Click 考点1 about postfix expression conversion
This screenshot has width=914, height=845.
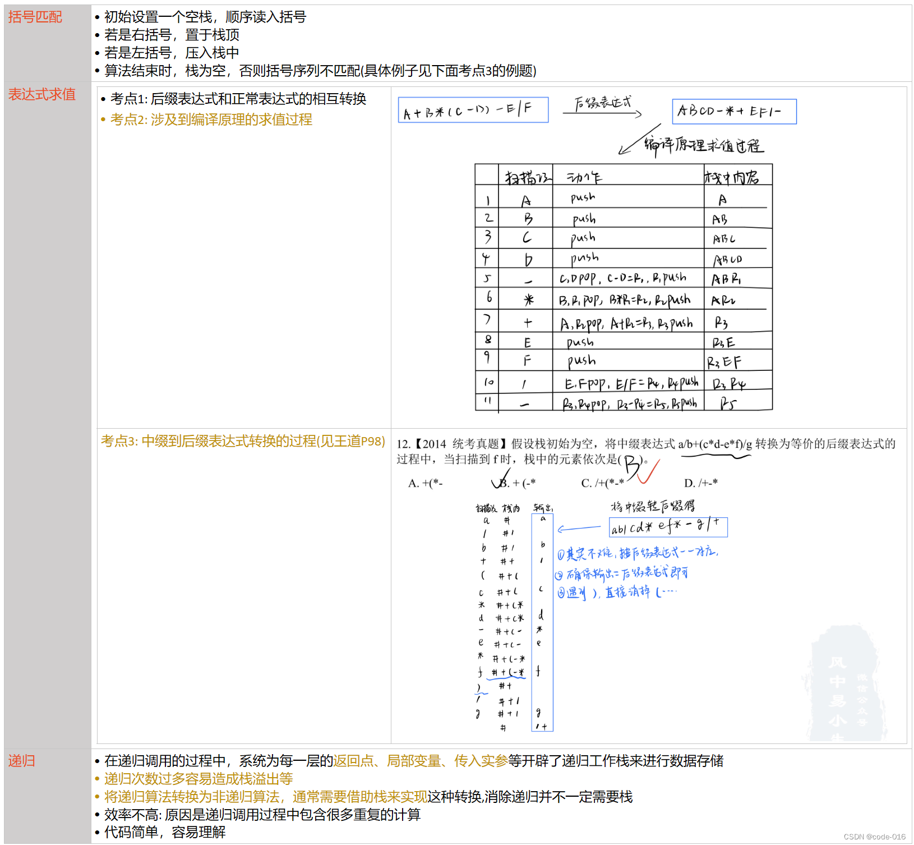(238, 99)
